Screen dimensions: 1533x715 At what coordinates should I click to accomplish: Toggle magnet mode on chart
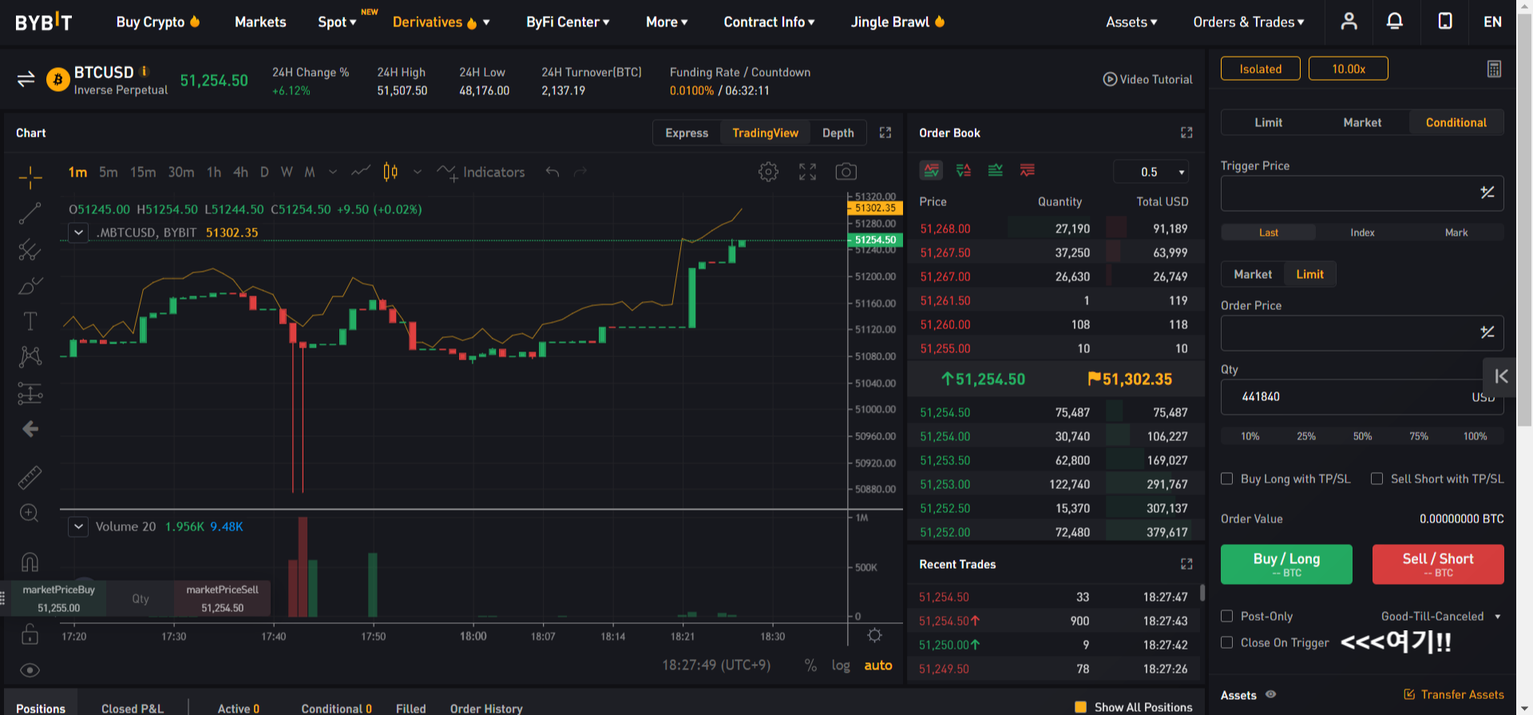pyautogui.click(x=30, y=562)
